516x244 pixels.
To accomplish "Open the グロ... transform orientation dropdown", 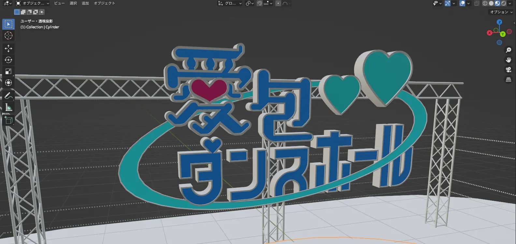I will click(230, 3).
